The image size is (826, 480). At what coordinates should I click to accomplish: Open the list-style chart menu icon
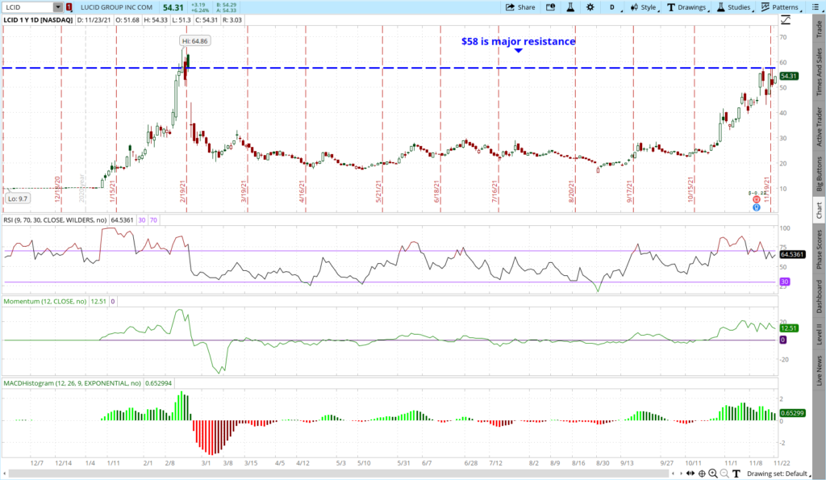816,7
